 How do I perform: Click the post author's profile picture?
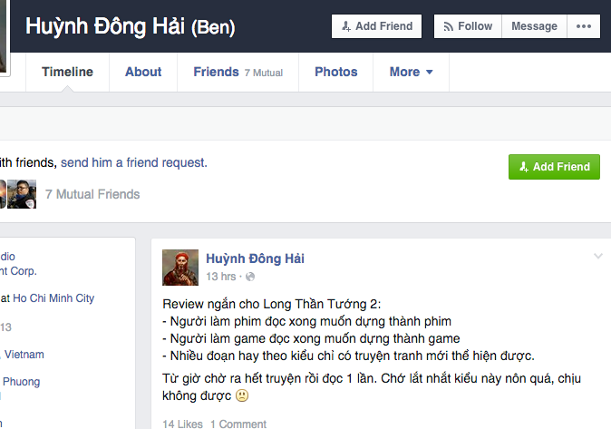coord(180,268)
